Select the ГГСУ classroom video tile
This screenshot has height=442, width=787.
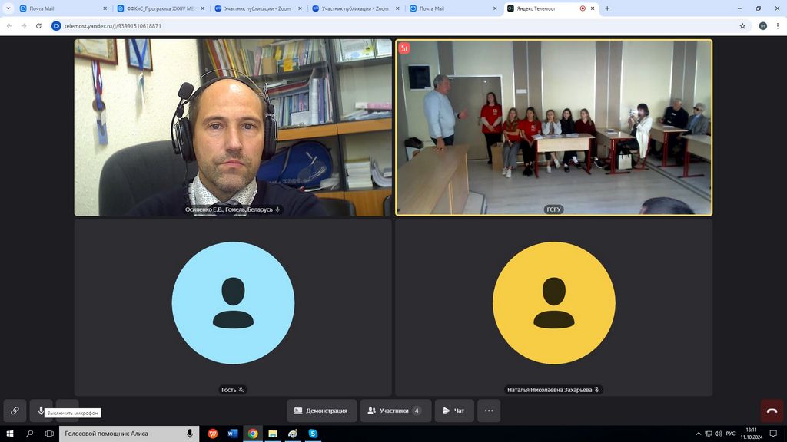553,127
